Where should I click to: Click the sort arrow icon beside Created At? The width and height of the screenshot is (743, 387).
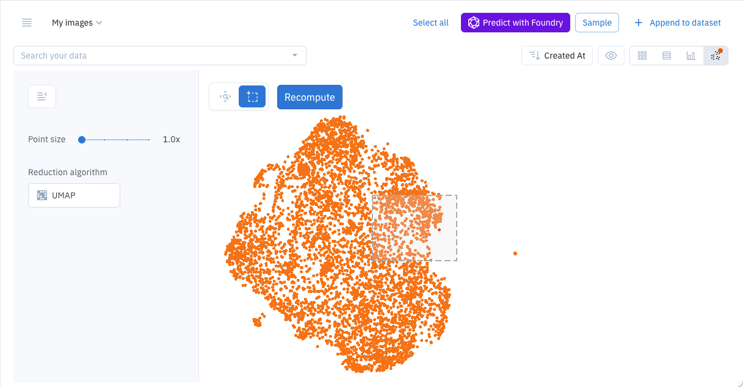pyautogui.click(x=534, y=56)
